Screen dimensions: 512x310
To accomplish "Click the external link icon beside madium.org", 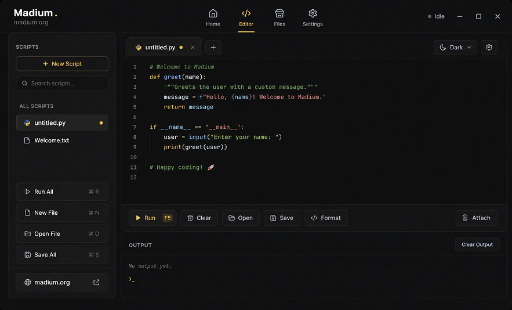I will (x=96, y=282).
